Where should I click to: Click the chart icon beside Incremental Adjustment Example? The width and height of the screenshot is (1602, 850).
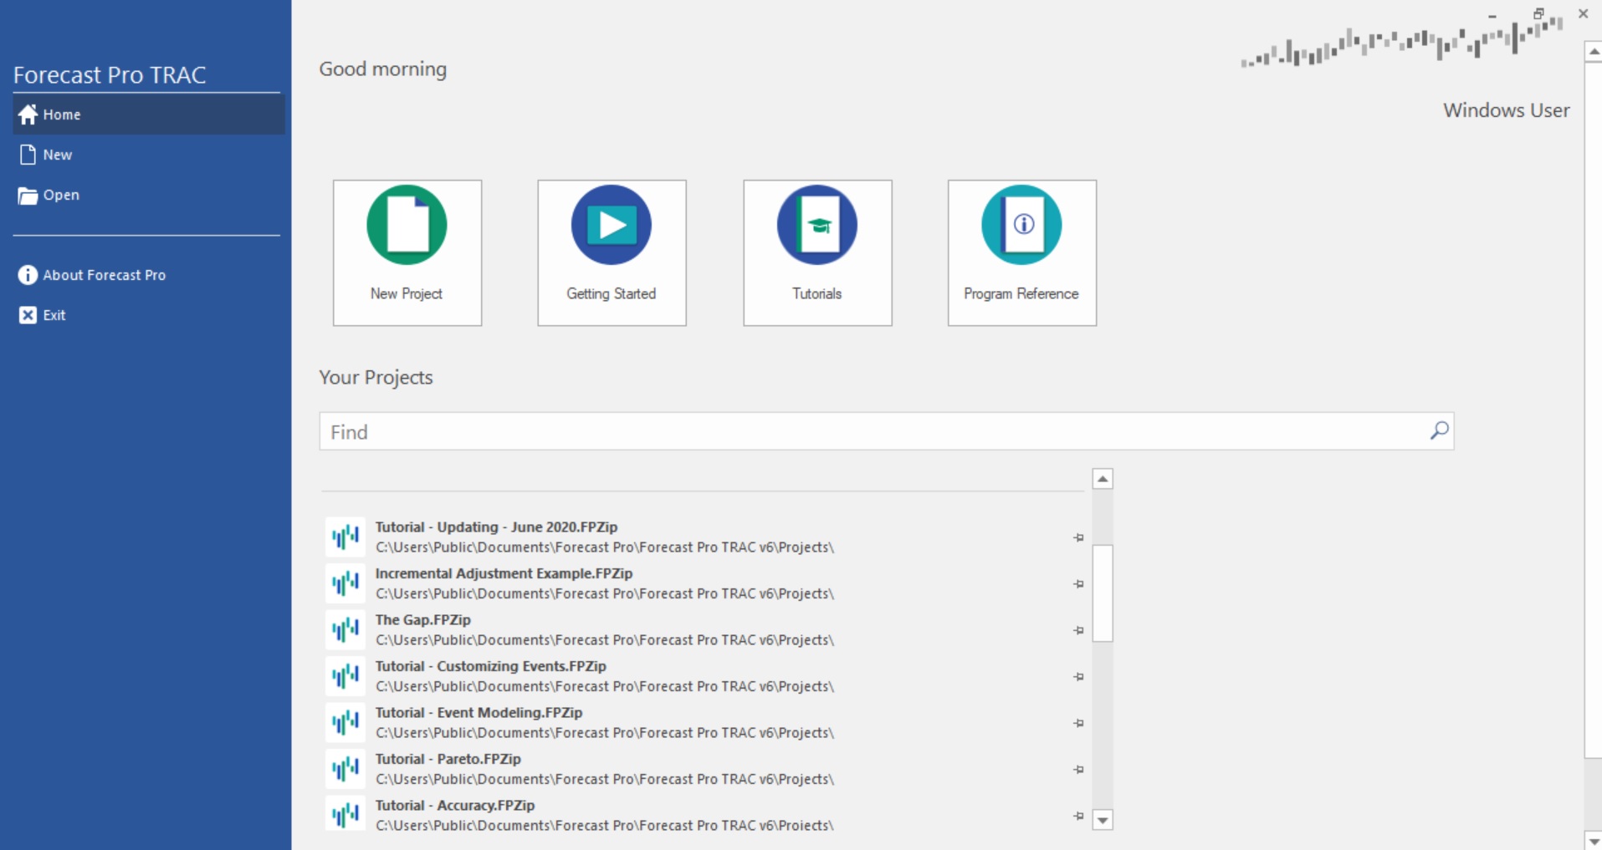point(345,583)
